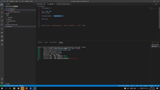Change file encoding UTF-8

tap(137, 86)
